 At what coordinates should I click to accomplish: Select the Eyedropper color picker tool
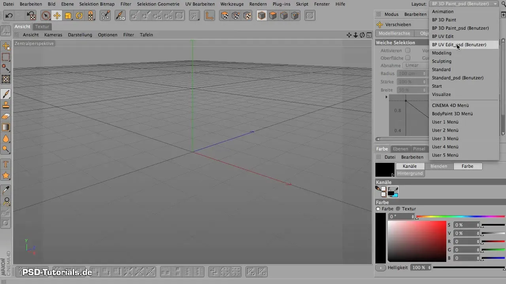[x=6, y=191]
